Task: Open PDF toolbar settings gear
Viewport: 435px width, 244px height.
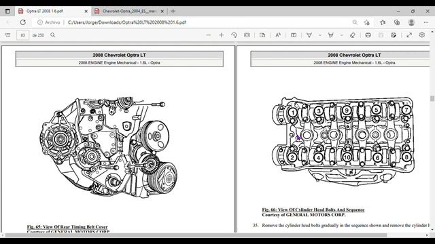Action: 422,35
